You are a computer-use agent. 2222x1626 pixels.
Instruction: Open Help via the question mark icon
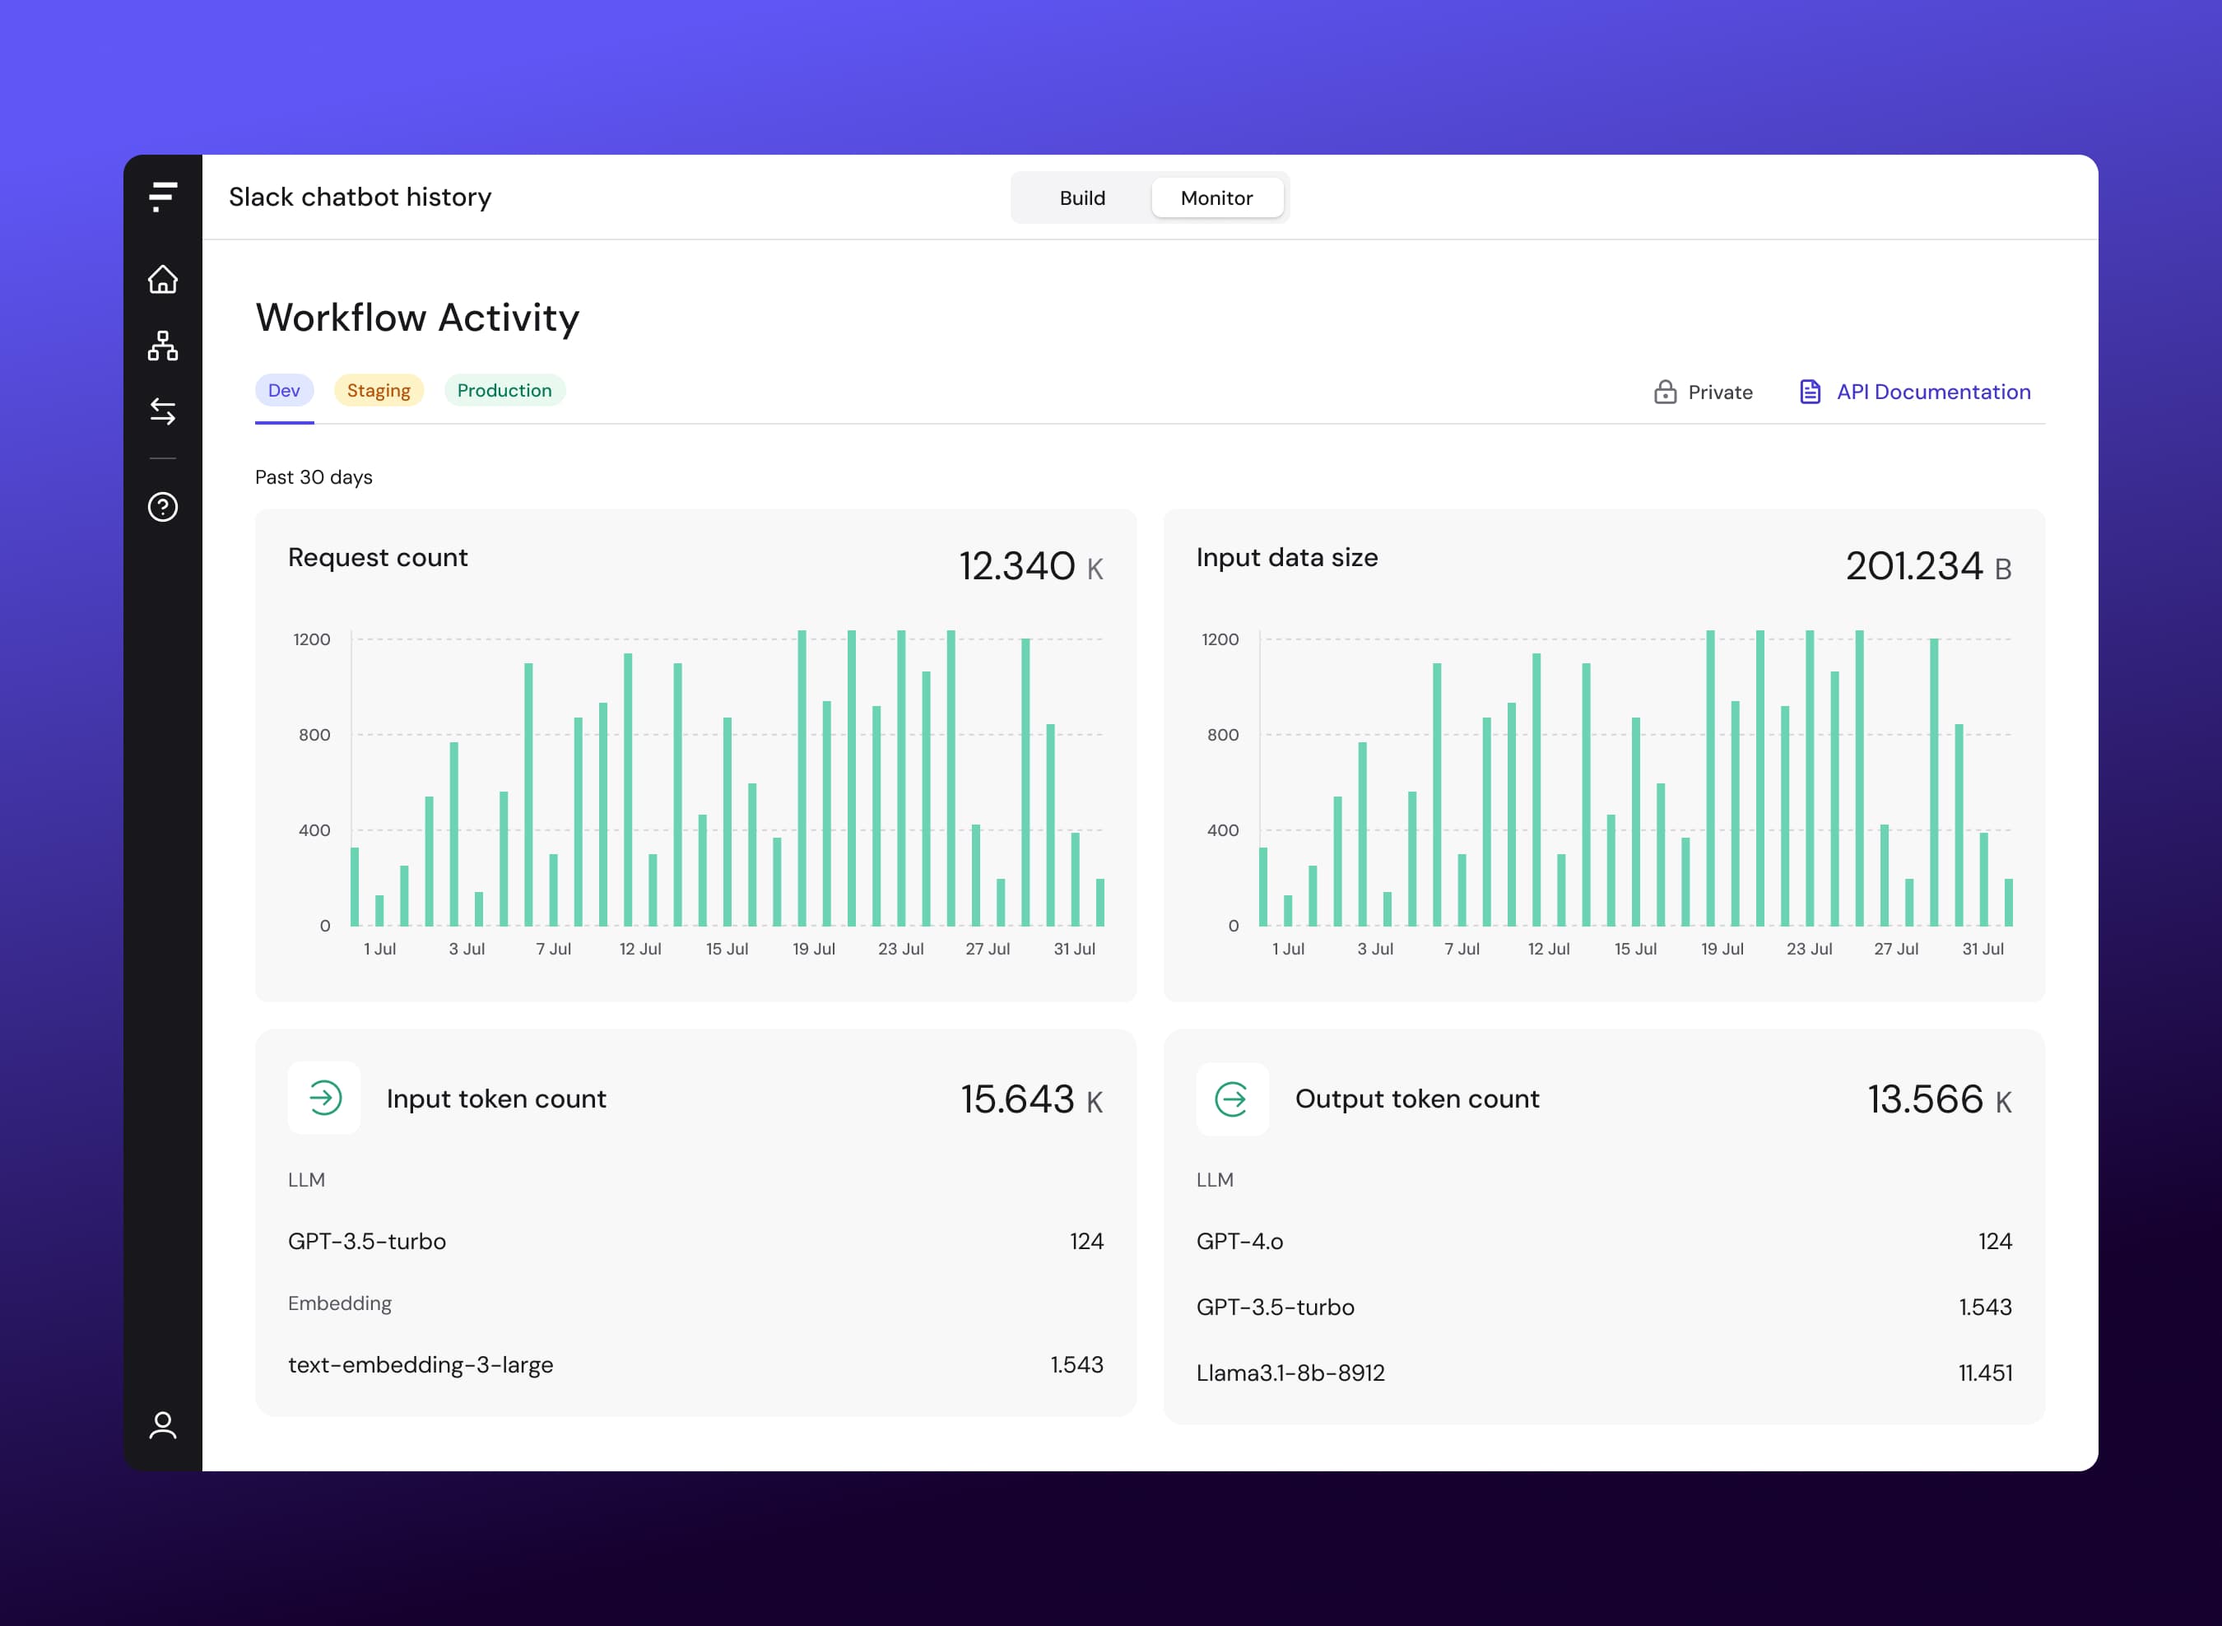164,507
